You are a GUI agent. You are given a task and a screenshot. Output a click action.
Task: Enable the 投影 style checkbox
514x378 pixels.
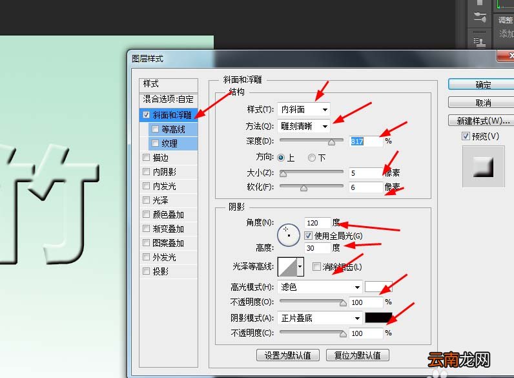tap(146, 271)
